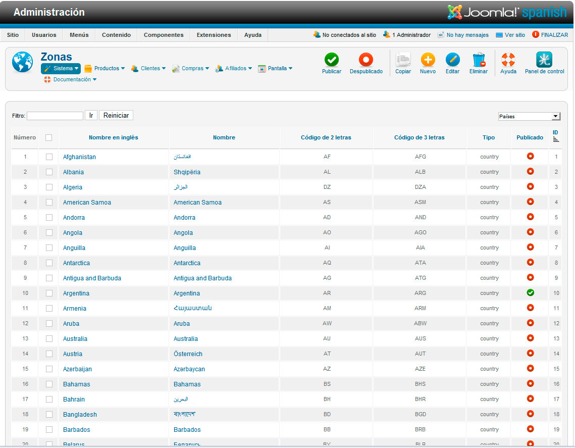The image size is (575, 448).
Task: Open the No hay mensajes link
Action: 463,35
